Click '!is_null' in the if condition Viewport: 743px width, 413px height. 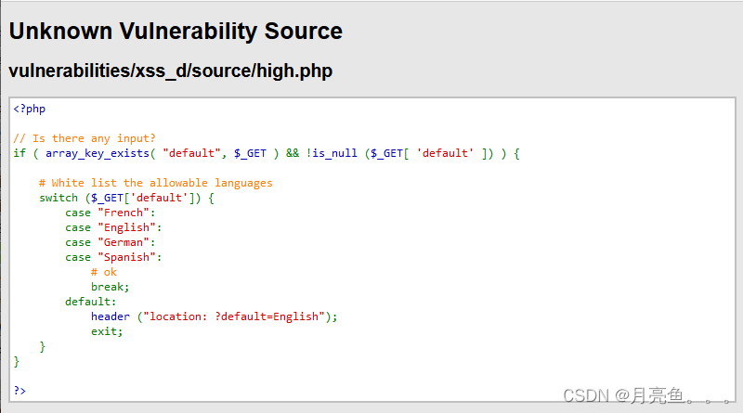tap(332, 153)
